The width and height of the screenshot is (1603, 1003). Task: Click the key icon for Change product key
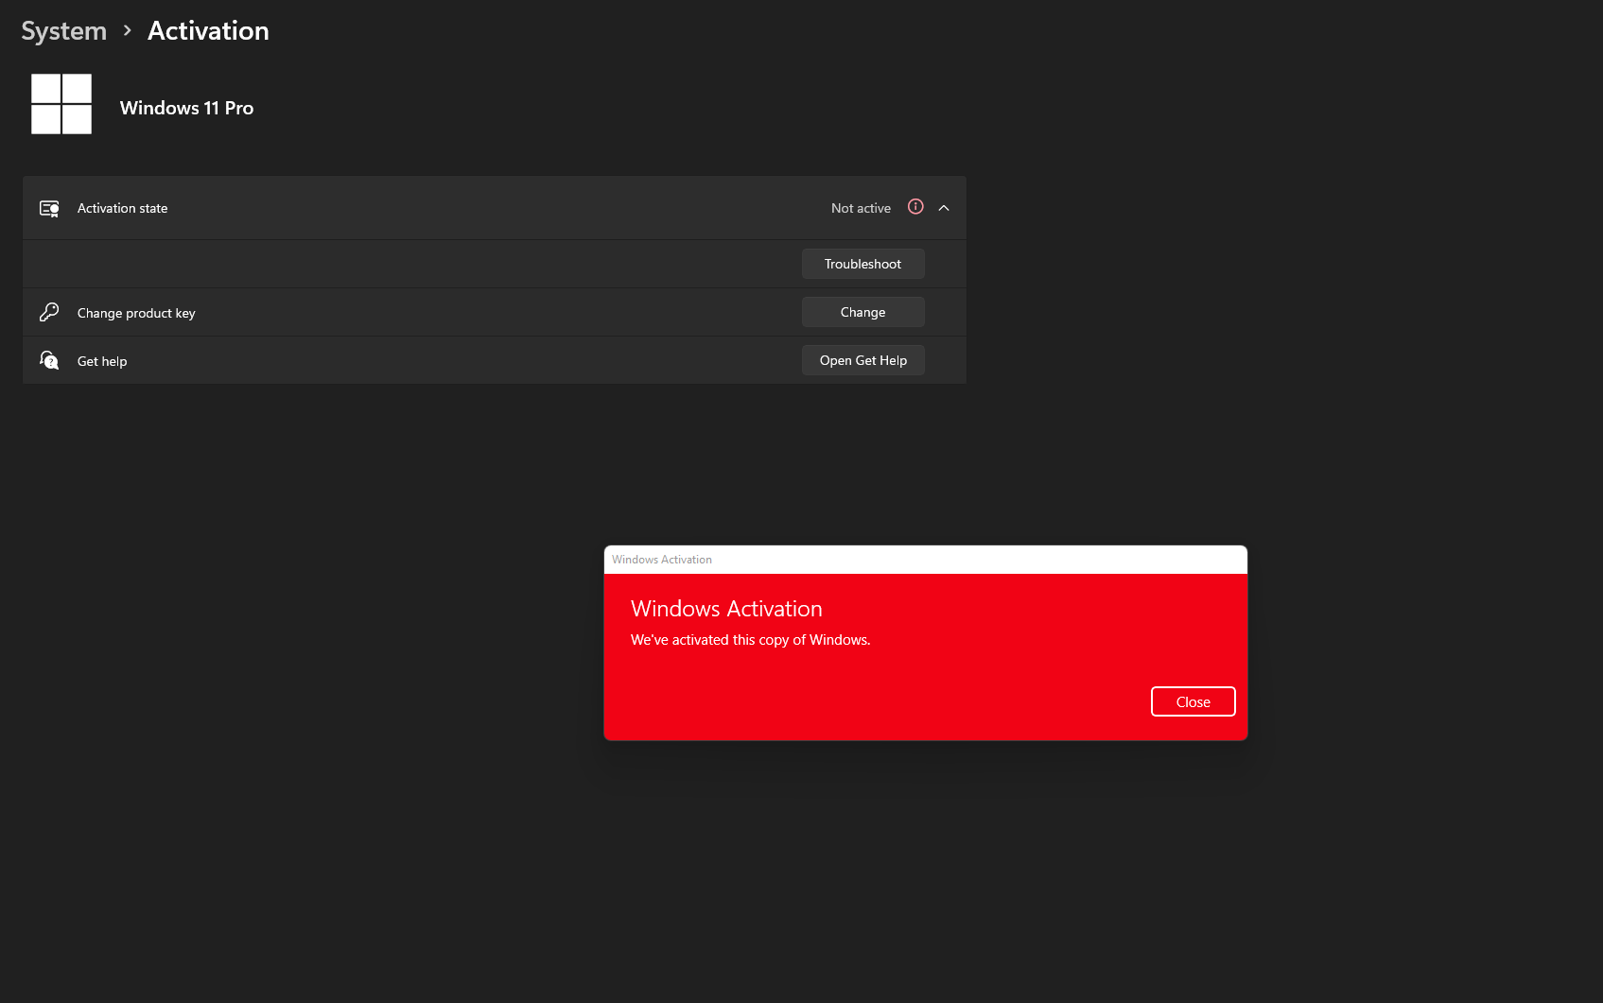(x=49, y=312)
